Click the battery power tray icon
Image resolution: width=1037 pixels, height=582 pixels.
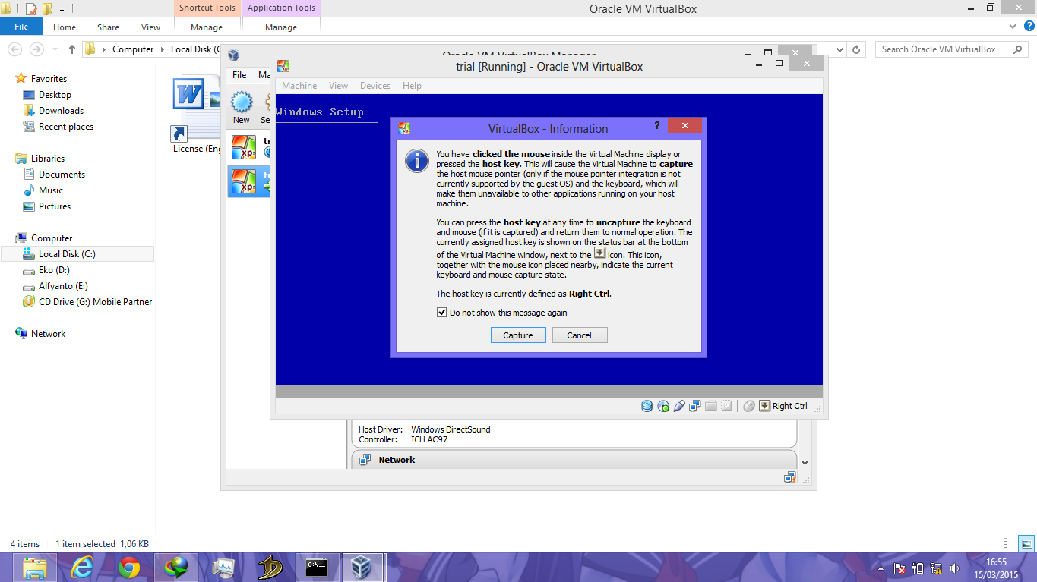pyautogui.click(x=918, y=568)
